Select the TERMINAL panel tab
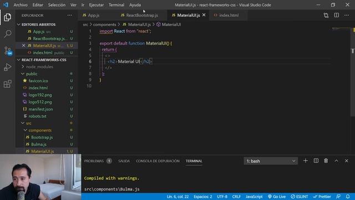355x200 pixels. pyautogui.click(x=194, y=161)
